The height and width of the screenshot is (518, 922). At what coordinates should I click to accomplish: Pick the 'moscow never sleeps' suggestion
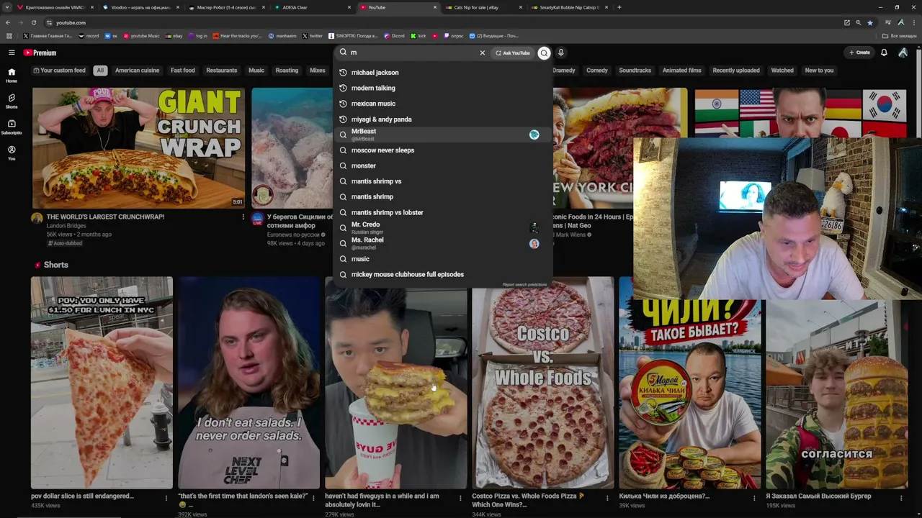coord(443,150)
